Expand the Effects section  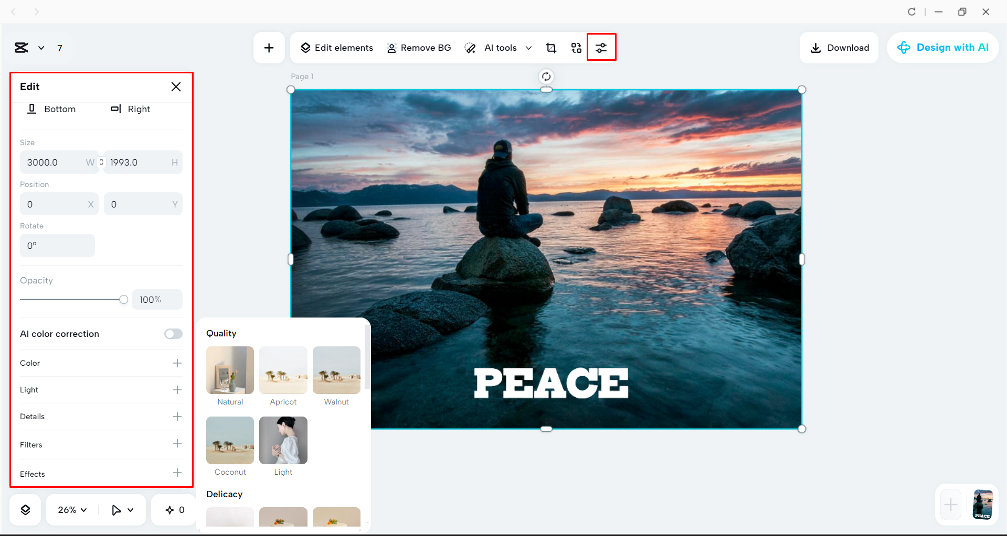click(x=177, y=473)
